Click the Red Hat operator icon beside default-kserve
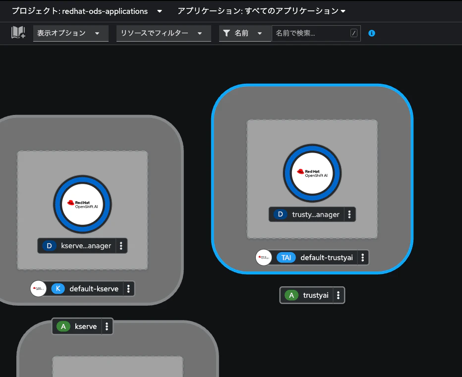462x377 pixels. point(38,289)
